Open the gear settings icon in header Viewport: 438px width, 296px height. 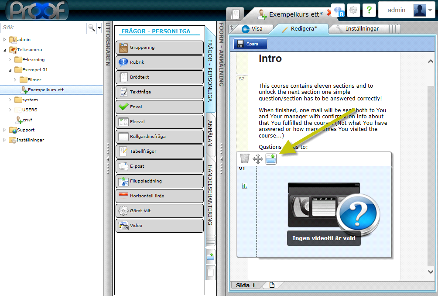(x=353, y=10)
